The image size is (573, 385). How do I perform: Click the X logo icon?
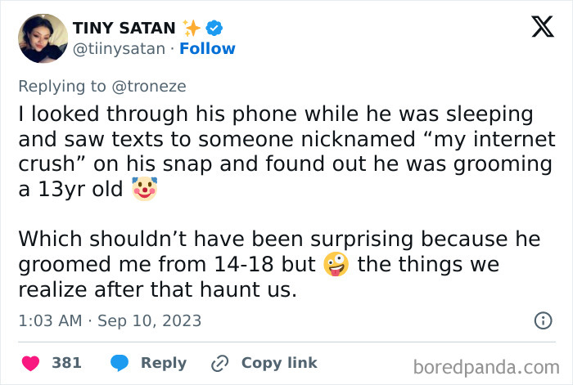click(x=543, y=27)
